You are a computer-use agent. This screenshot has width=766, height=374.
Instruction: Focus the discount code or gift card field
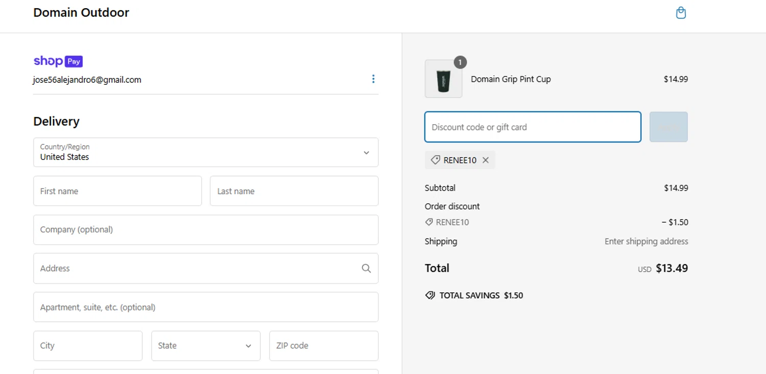click(533, 127)
